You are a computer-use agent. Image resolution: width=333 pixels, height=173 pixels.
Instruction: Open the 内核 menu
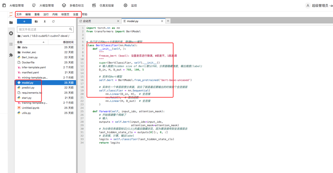point(55,14)
